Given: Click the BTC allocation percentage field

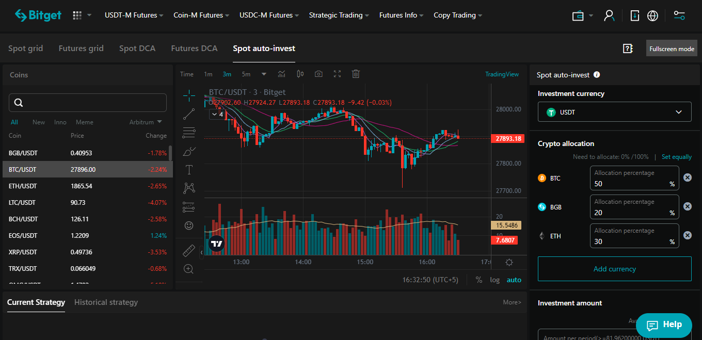Looking at the screenshot, I should pyautogui.click(x=634, y=178).
